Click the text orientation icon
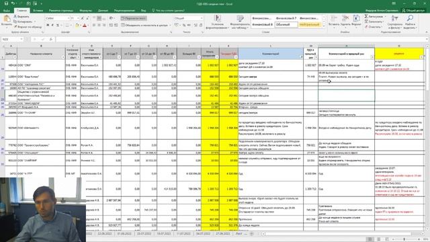430x242 pixels. click(x=112, y=18)
